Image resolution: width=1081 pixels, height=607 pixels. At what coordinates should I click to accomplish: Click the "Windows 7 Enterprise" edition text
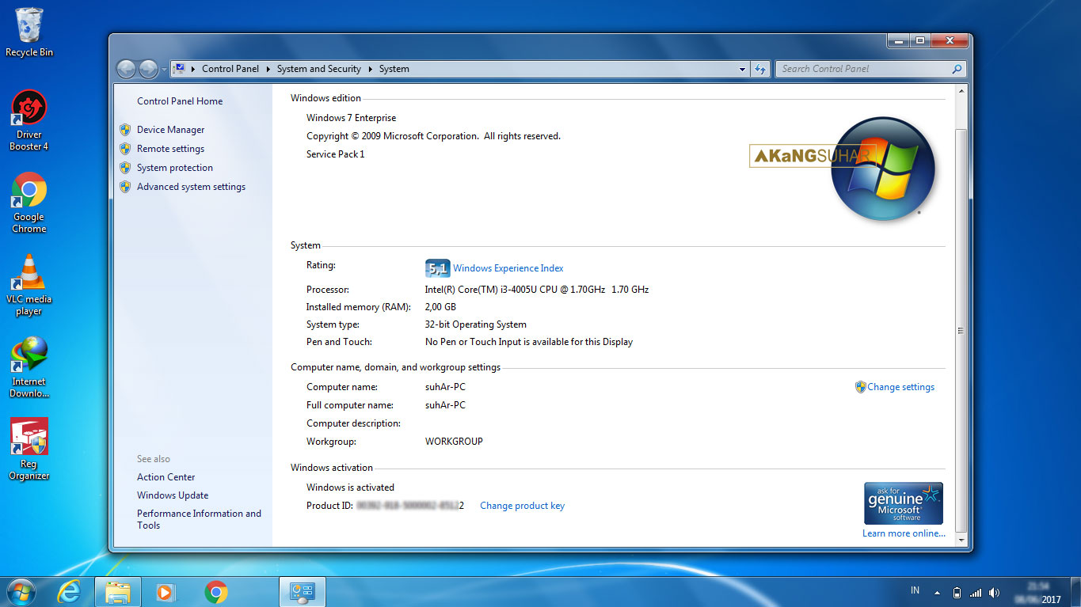[x=351, y=118]
